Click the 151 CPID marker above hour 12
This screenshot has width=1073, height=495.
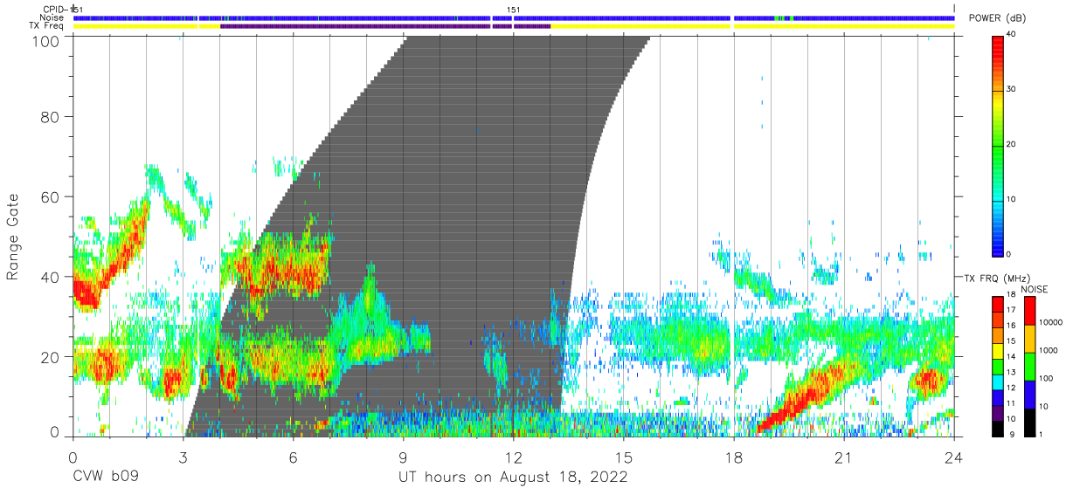click(514, 10)
